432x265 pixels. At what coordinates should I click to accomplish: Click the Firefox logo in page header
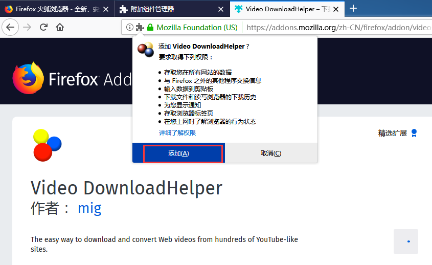tap(28, 78)
